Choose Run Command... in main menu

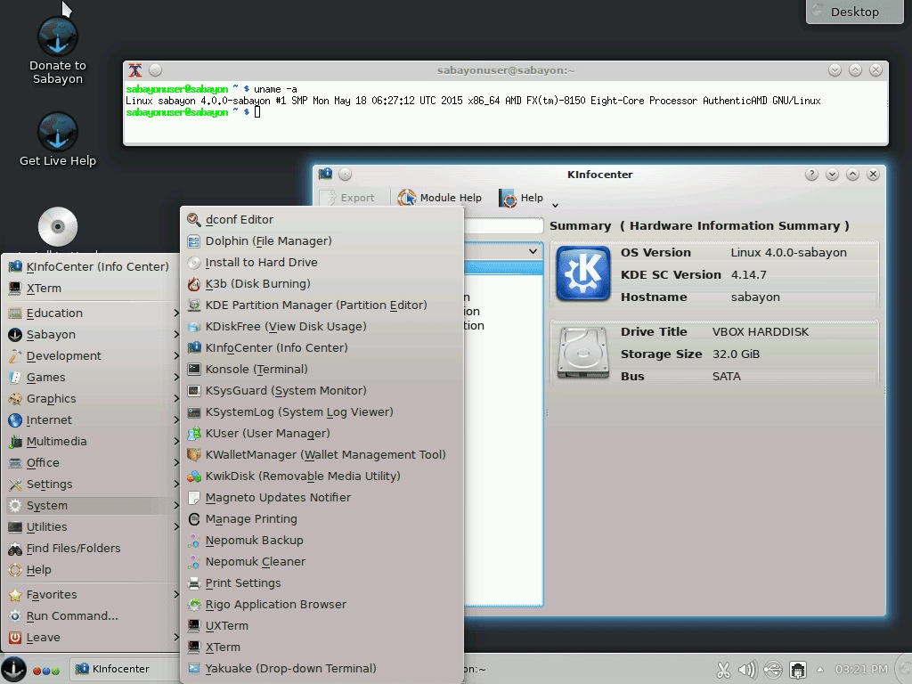[93, 616]
